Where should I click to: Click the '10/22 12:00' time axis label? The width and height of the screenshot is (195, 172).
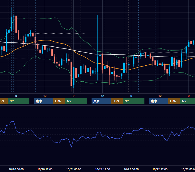click(x=160, y=169)
